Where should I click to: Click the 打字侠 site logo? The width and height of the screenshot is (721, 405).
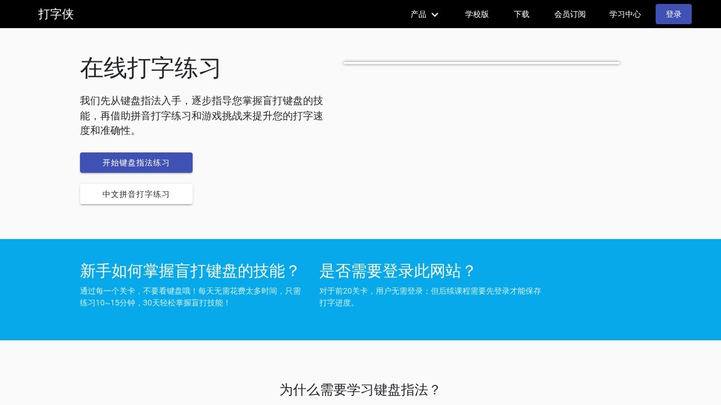[x=56, y=14]
